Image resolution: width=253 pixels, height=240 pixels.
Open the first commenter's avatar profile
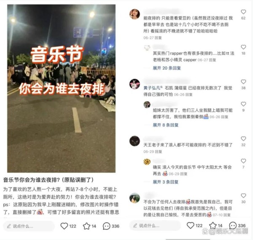click(135, 14)
